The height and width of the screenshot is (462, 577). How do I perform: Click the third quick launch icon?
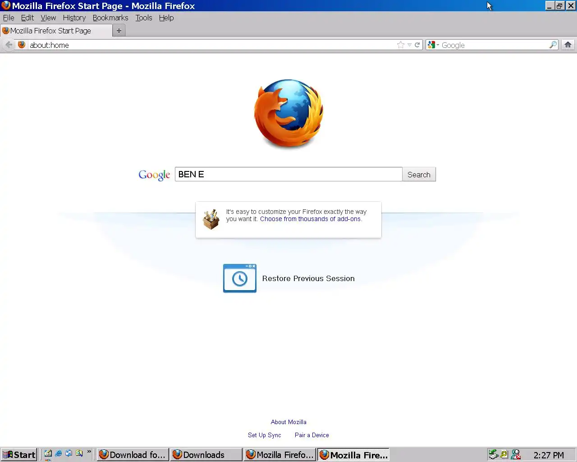point(69,454)
